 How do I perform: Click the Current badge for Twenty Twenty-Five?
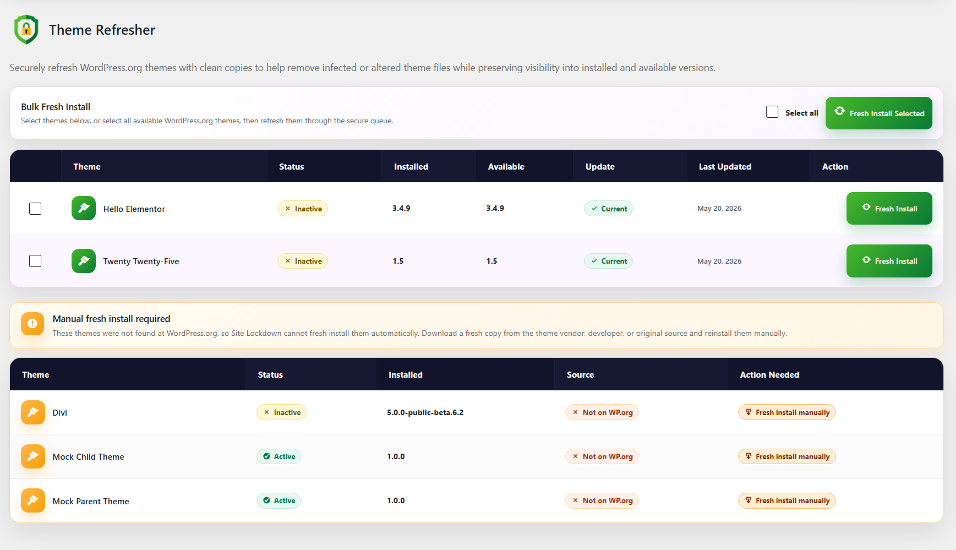(608, 261)
